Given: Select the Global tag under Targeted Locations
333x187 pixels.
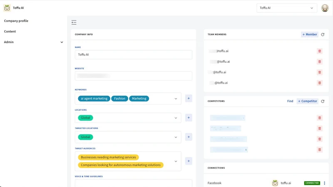Looking at the screenshot, I should click(x=85, y=137).
